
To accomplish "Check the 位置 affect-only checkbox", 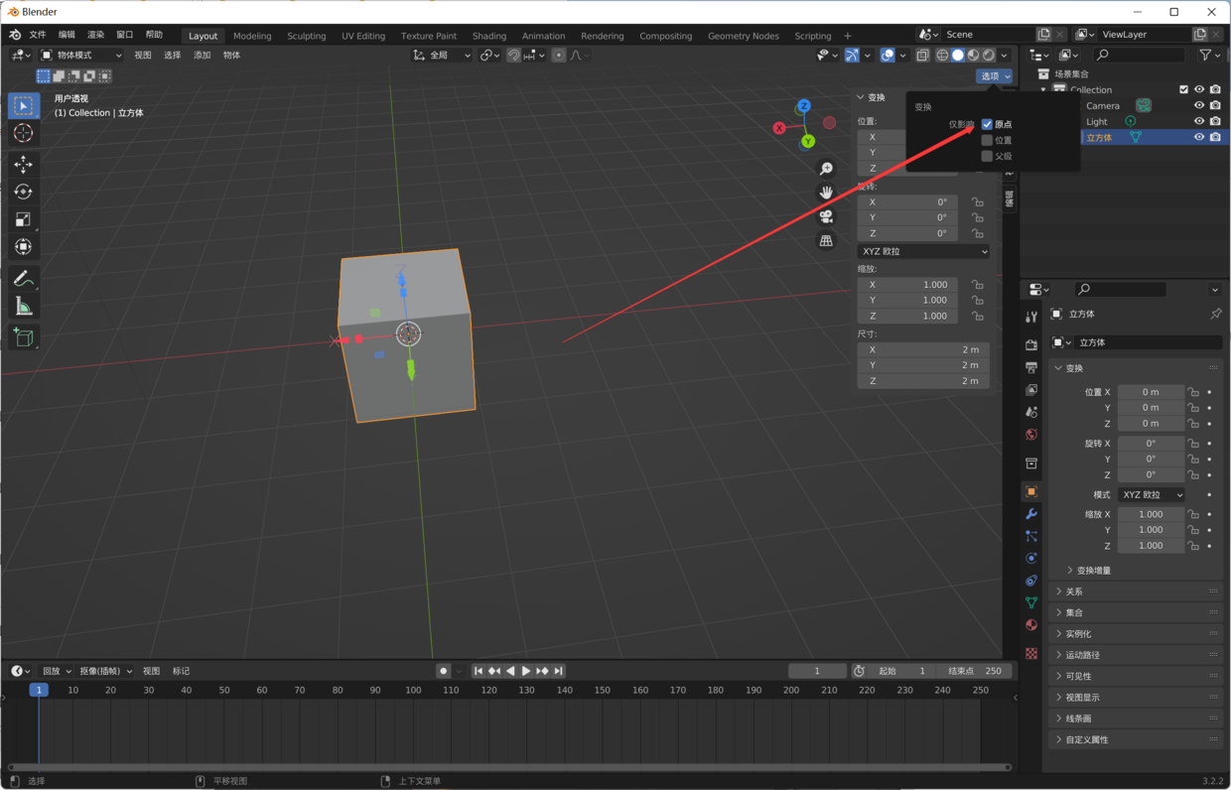I will (987, 140).
